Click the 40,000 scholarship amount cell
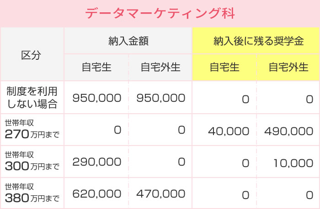The image size is (320, 209). 224,130
